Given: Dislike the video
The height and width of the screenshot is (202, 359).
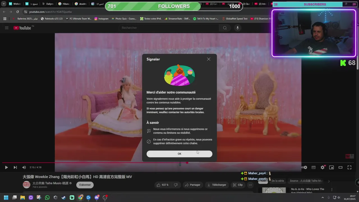Looking at the screenshot, I should click(176, 185).
